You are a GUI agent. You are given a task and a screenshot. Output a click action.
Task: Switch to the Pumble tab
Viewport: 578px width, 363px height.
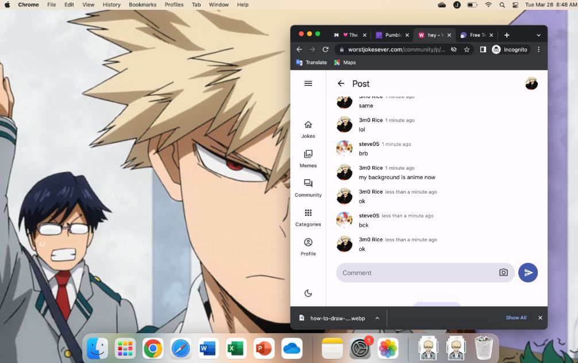pos(389,35)
